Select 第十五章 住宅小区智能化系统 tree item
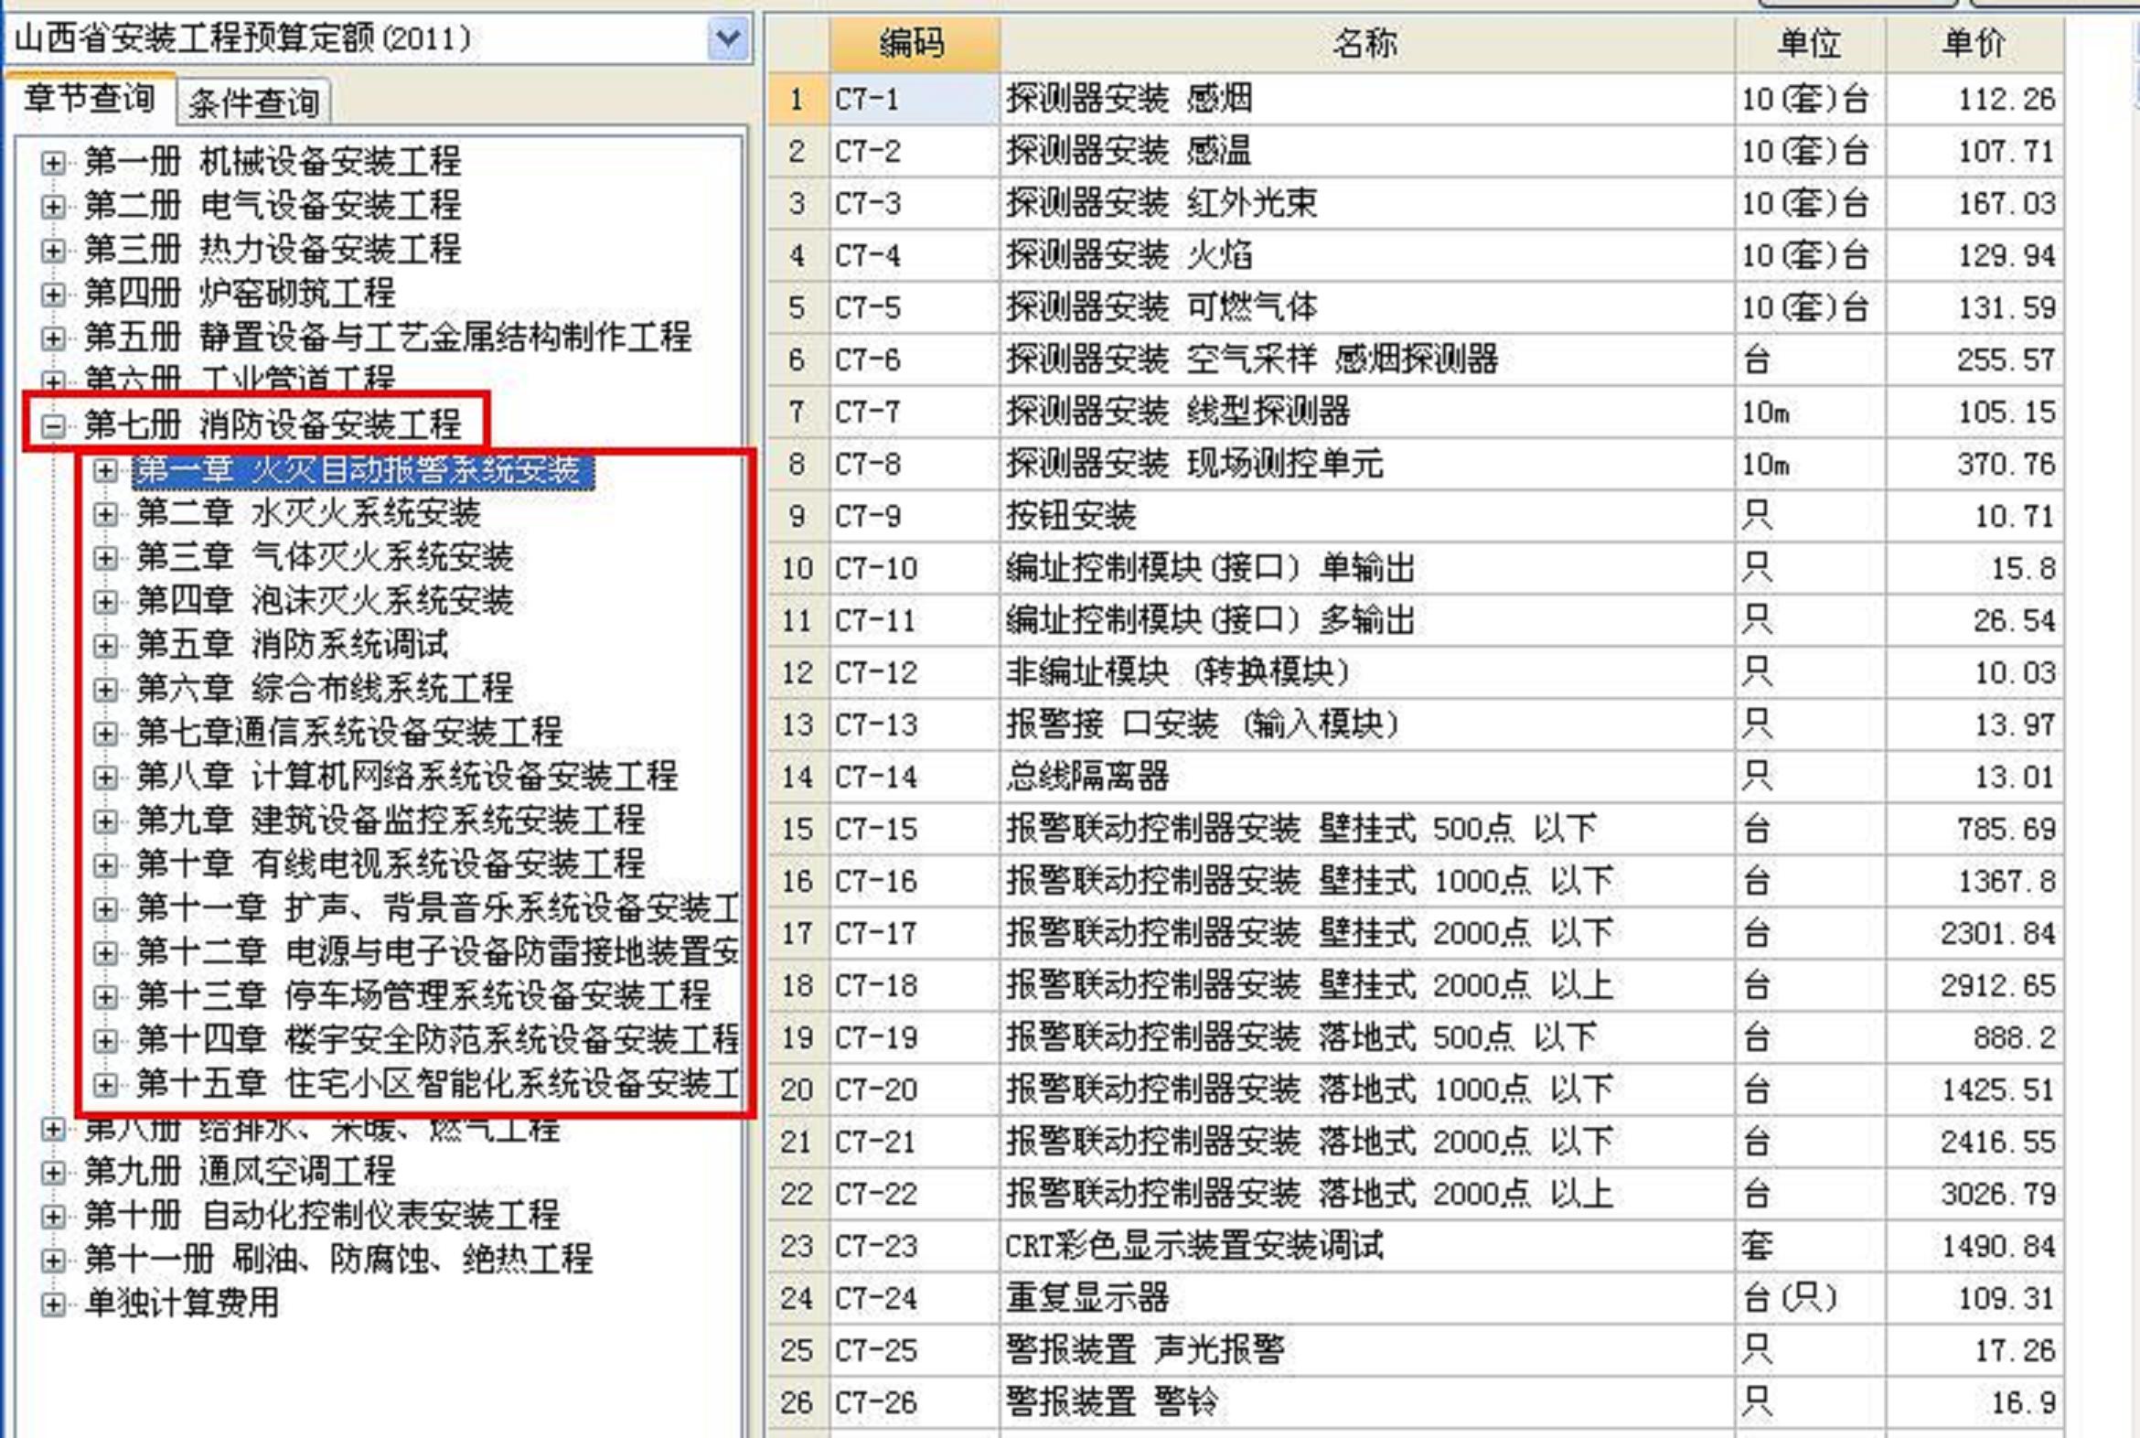Screen dimensions: 2140x1438 437,1083
